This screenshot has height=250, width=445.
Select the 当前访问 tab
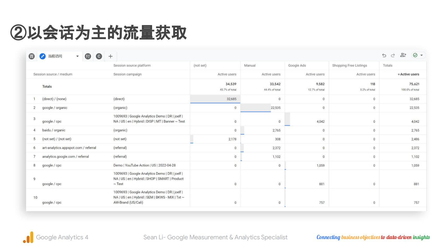click(55, 56)
